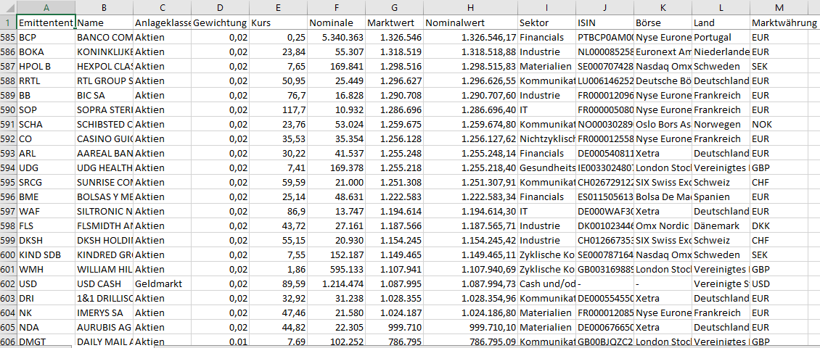Click Nominale value 5.340.363

[337, 38]
